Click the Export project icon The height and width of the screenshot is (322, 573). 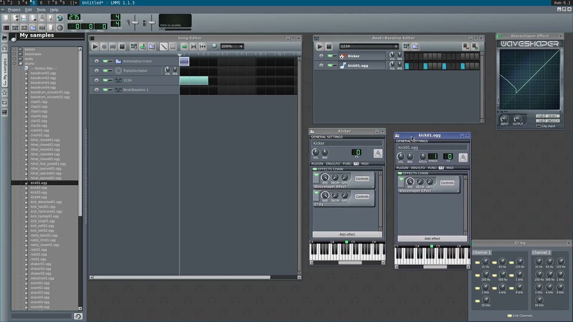(51, 18)
